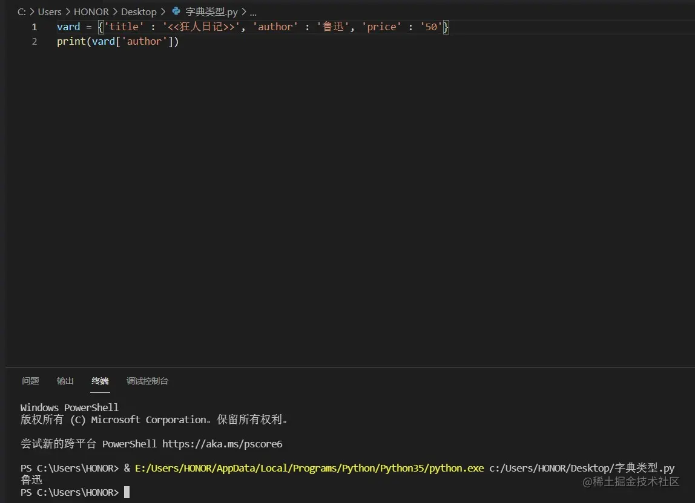Open the https://aka.ms/pscore6 link in terminal
The height and width of the screenshot is (503, 695).
(x=222, y=444)
